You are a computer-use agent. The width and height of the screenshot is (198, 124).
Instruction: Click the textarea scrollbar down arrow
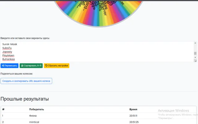pyautogui.click(x=195, y=57)
